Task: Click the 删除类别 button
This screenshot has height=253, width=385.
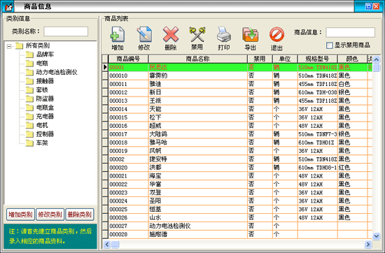Action: [x=80, y=215]
